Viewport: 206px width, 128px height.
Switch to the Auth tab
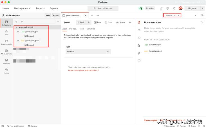[x=64, y=29]
